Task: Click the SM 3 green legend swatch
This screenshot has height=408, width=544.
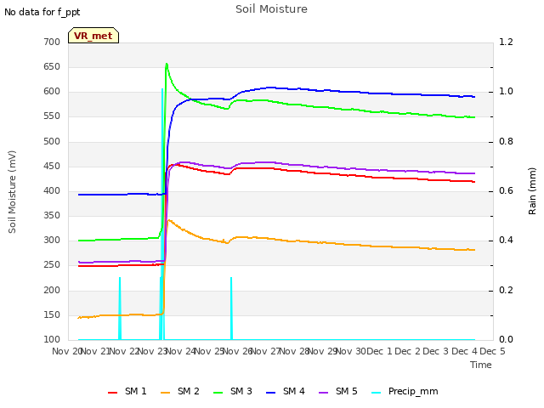Action: [218, 393]
